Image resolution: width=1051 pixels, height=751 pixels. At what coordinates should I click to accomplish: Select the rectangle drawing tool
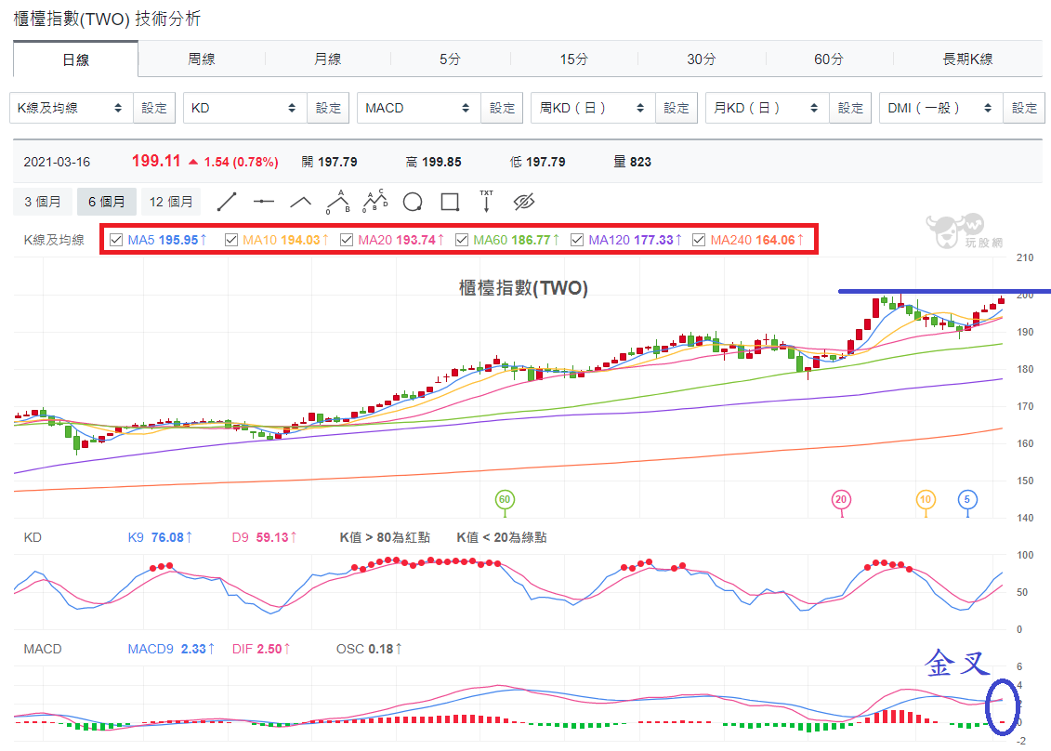click(x=450, y=202)
